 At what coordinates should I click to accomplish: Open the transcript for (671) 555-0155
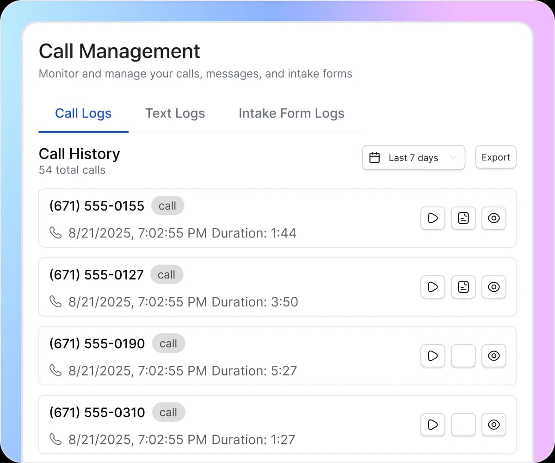point(463,218)
